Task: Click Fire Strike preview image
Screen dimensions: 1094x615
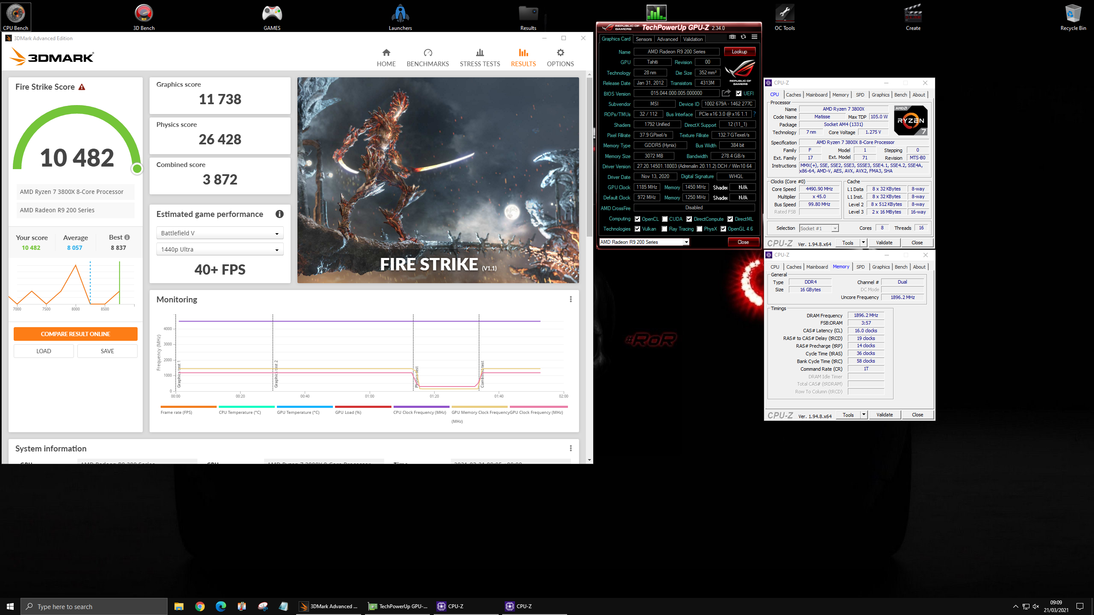Action: coord(438,180)
